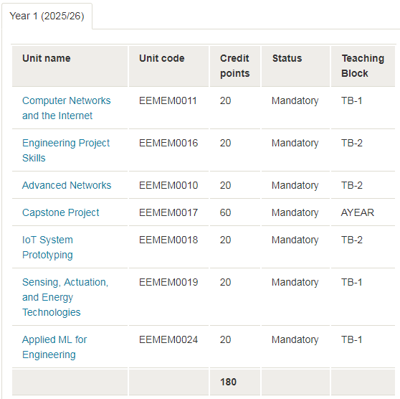Select the Status column header
The image size is (400, 399).
[295, 66]
